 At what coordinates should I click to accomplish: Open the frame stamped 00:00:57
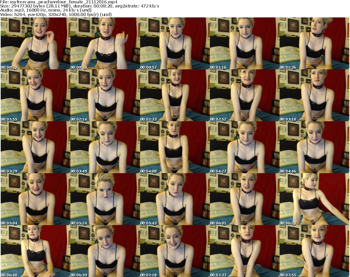[175, 43]
